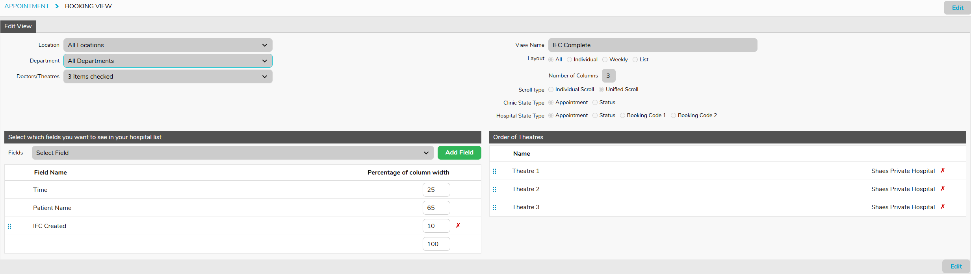Viewport: 971px width, 274px height.
Task: Click the drag handle for Theatre 2
Action: coord(494,189)
